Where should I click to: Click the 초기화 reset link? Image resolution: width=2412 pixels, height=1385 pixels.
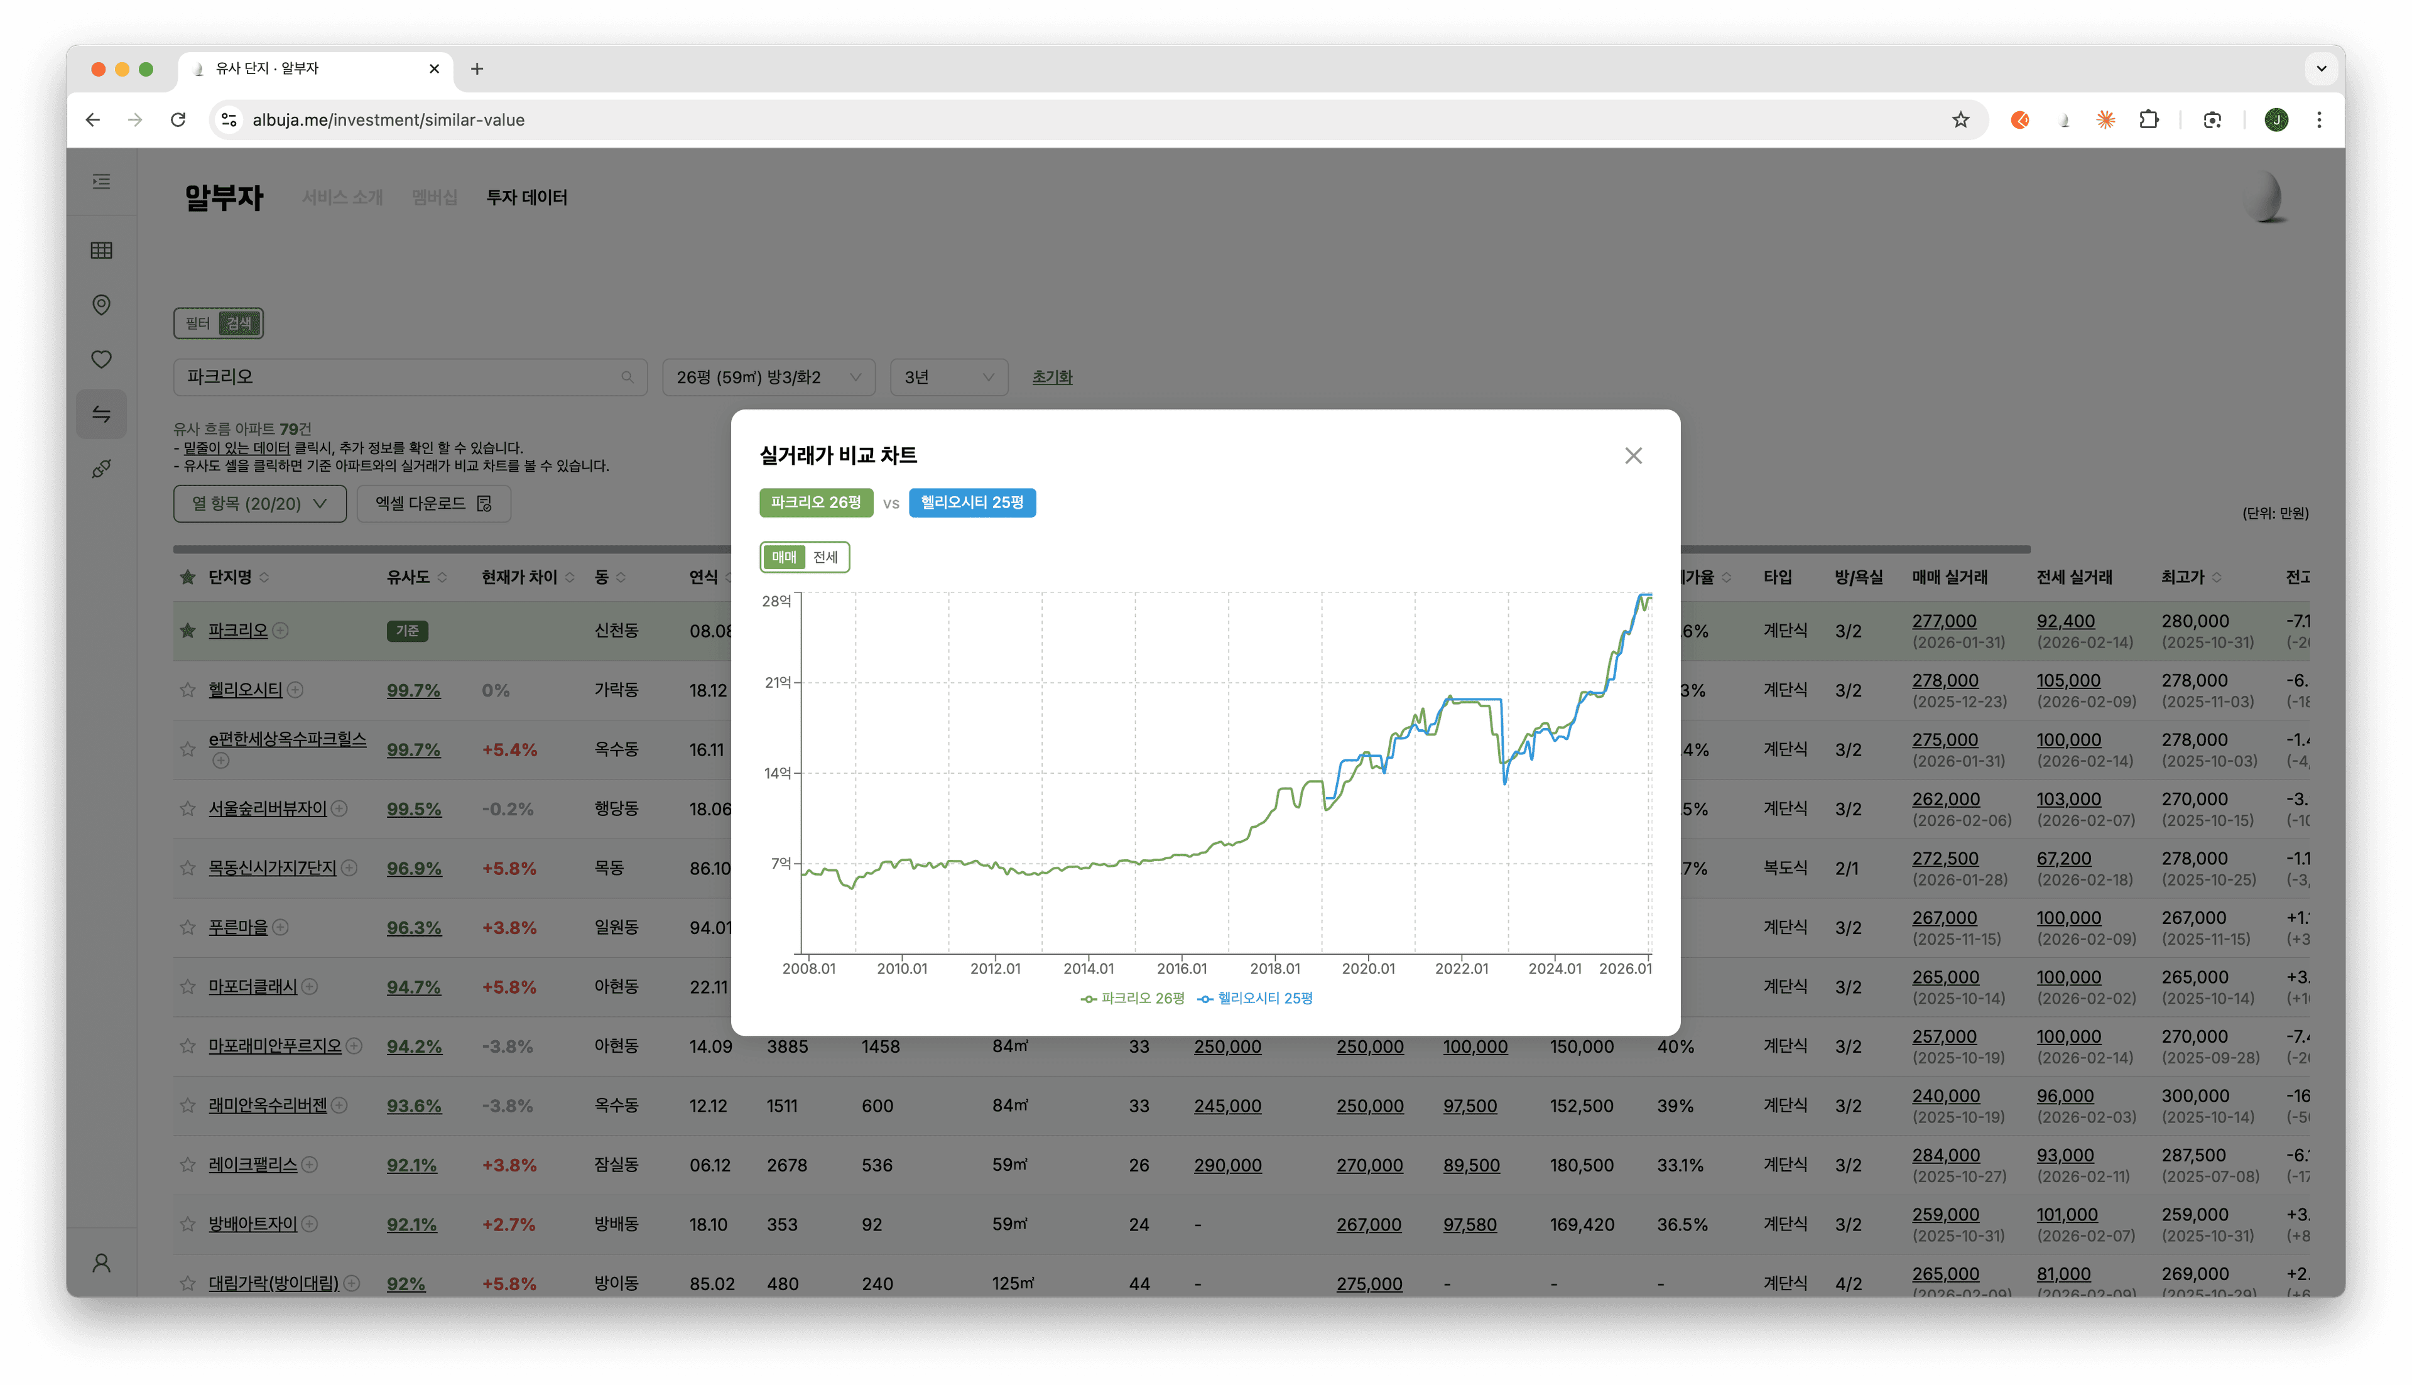point(1052,377)
